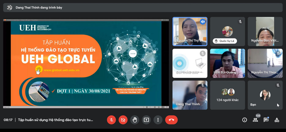Click the meeting title Tập huấn sử dụng text
This screenshot has height=132, width=286.
coord(55,120)
